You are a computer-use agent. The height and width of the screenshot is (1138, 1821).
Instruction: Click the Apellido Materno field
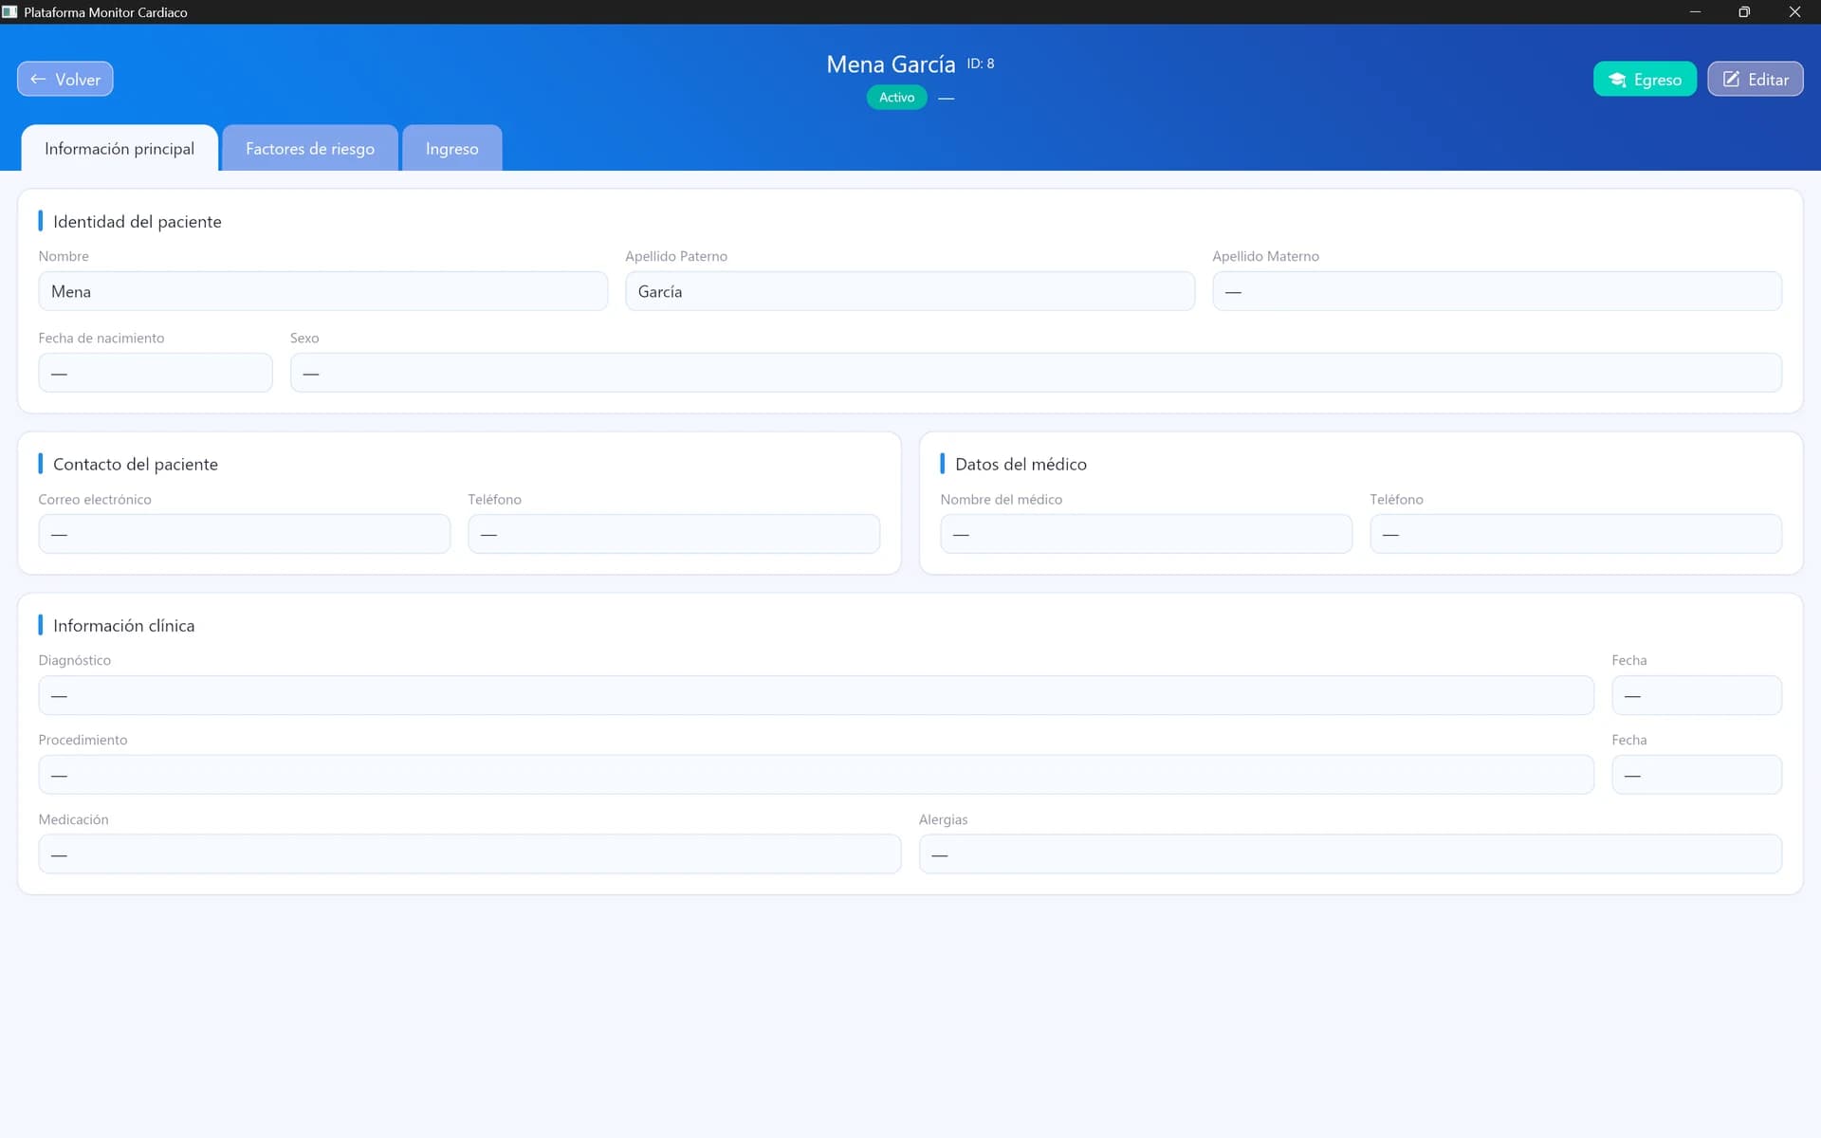pyautogui.click(x=1497, y=291)
